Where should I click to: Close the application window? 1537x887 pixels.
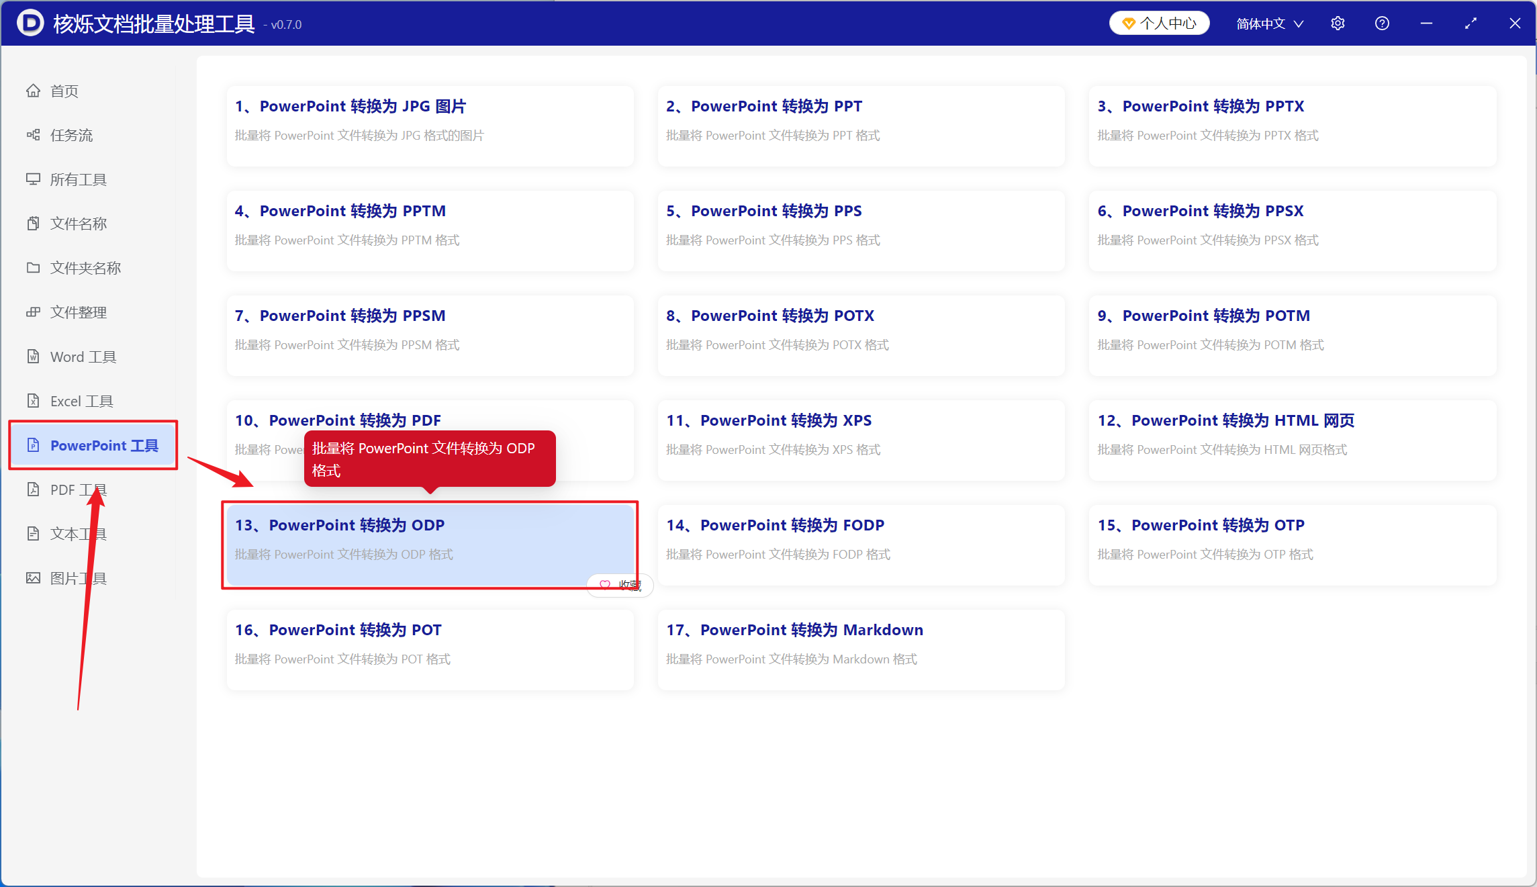[x=1515, y=24]
